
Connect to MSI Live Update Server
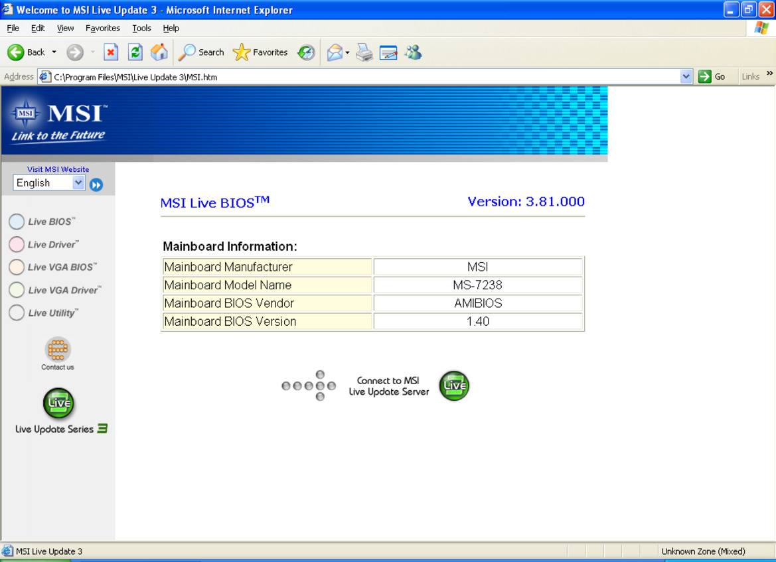[x=453, y=386]
